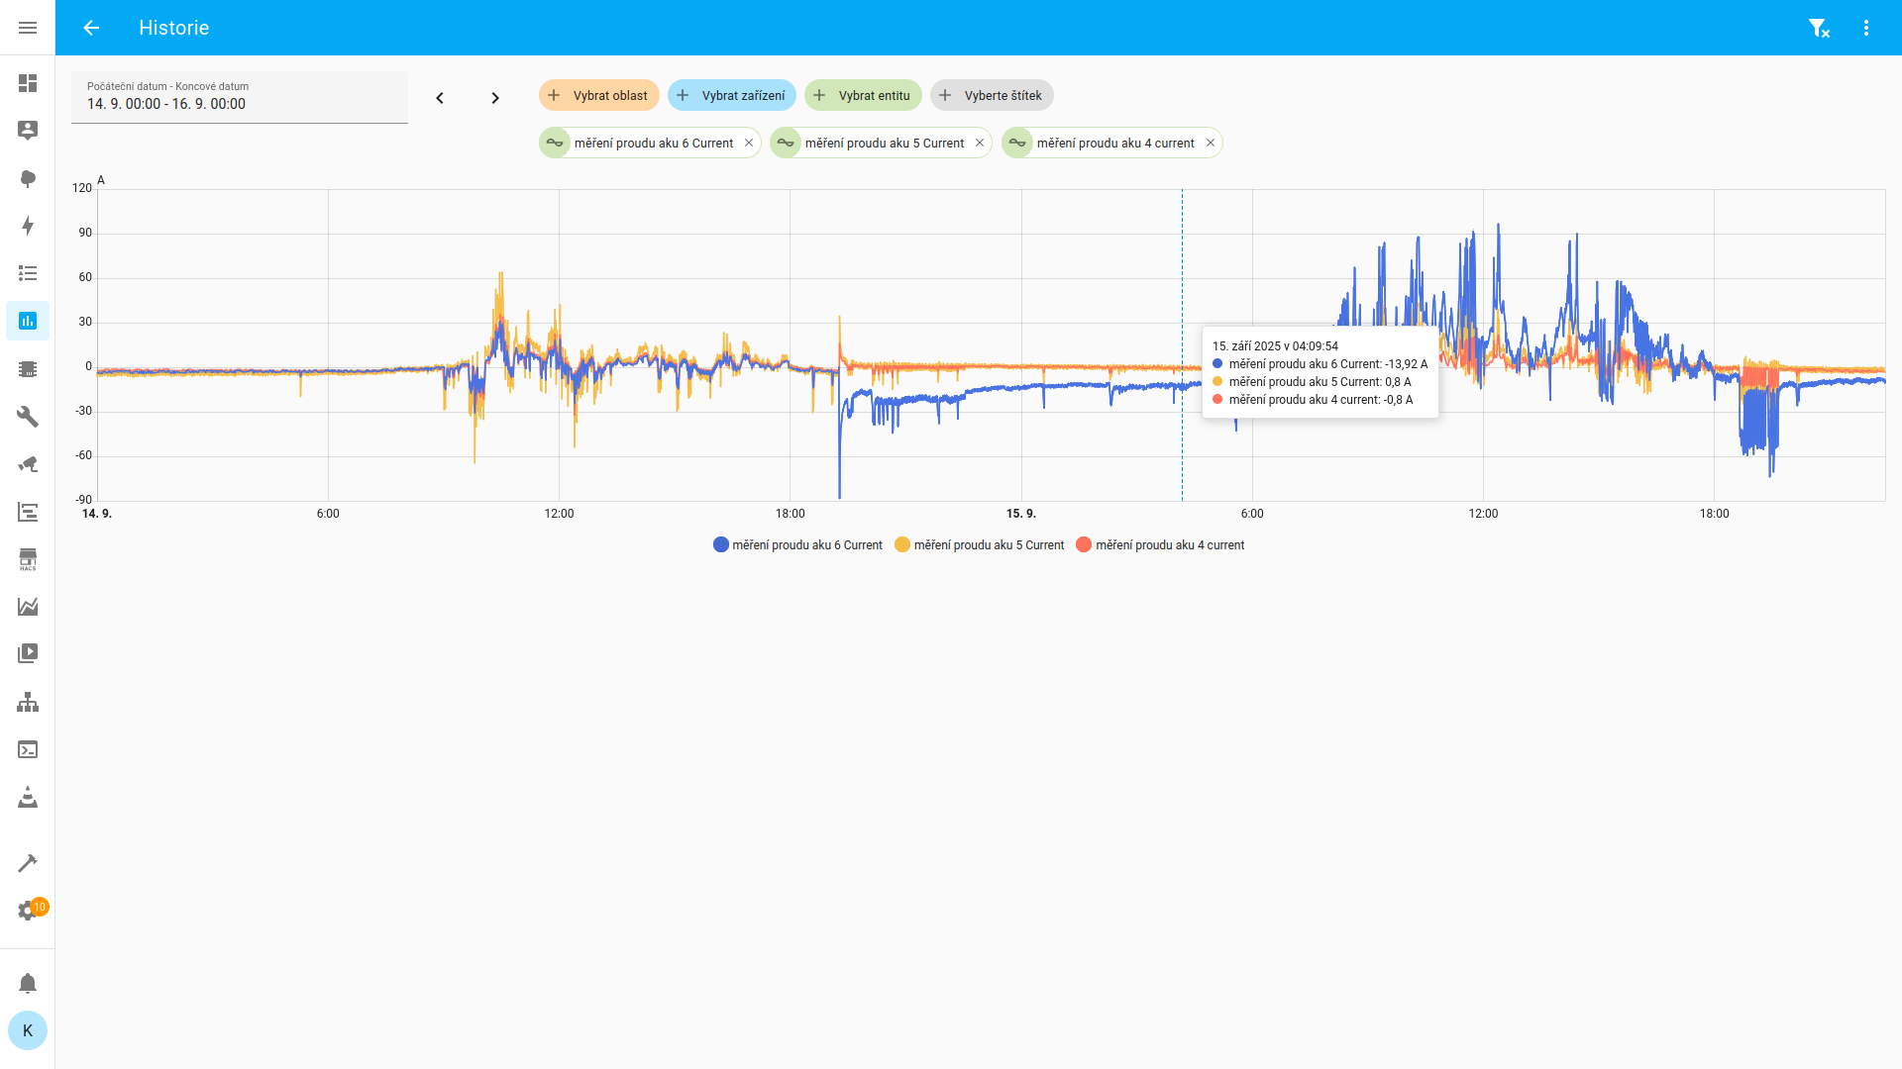Open the three-dot overflow menu

coord(1866,28)
